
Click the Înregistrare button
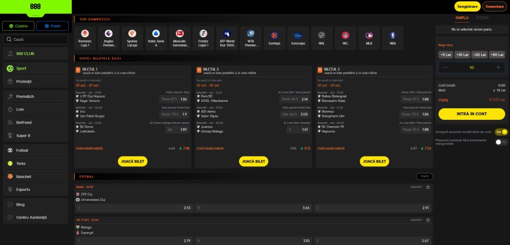tap(467, 6)
